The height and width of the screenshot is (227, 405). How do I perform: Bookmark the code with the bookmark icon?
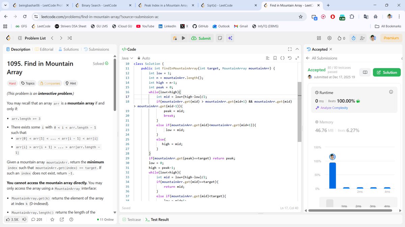[275, 58]
